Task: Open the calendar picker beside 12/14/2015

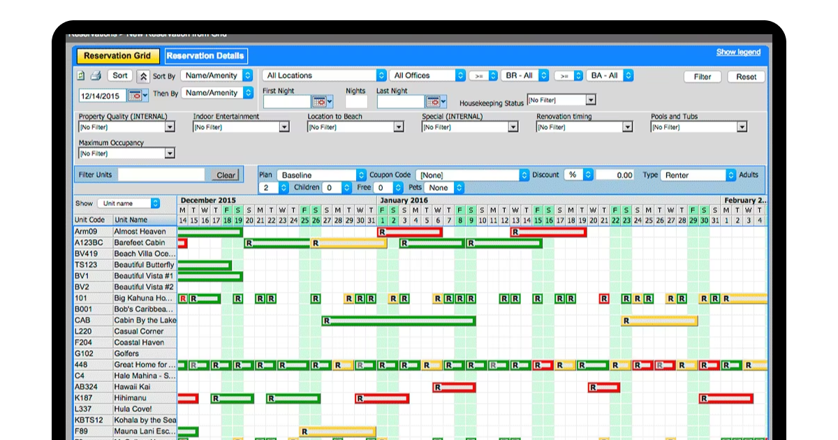Action: pyautogui.click(x=138, y=95)
